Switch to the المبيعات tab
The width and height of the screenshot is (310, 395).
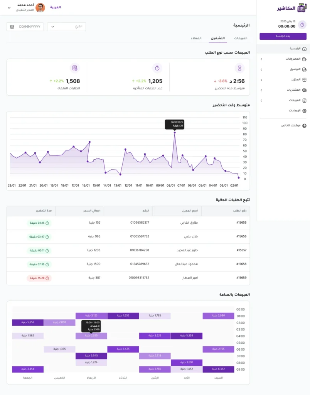(241, 38)
